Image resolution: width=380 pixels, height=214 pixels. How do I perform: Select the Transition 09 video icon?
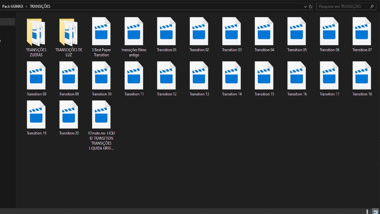tap(69, 76)
